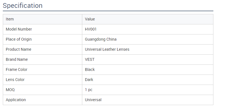Click the Application label cell

tap(43, 100)
